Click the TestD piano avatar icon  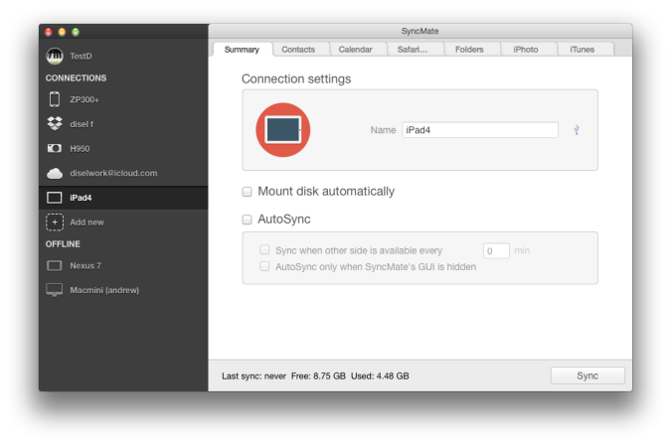55,56
